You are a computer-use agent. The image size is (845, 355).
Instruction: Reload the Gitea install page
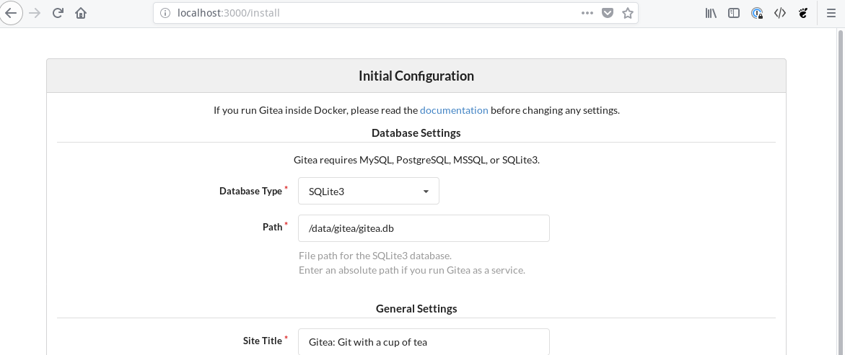58,14
